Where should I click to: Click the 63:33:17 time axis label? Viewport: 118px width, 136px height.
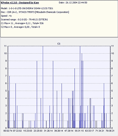coord(89,131)
